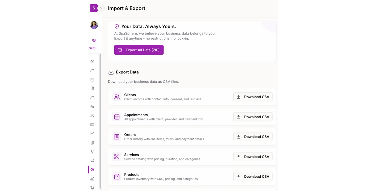Expand the sidebar with the chevron next to the S logo

pyautogui.click(x=100, y=8)
